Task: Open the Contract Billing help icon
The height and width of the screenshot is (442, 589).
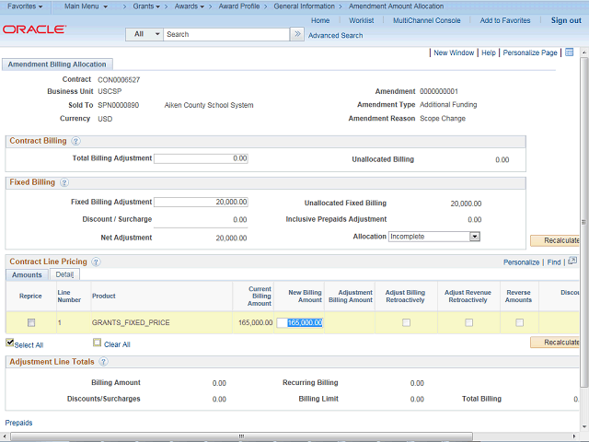Action: [75, 141]
